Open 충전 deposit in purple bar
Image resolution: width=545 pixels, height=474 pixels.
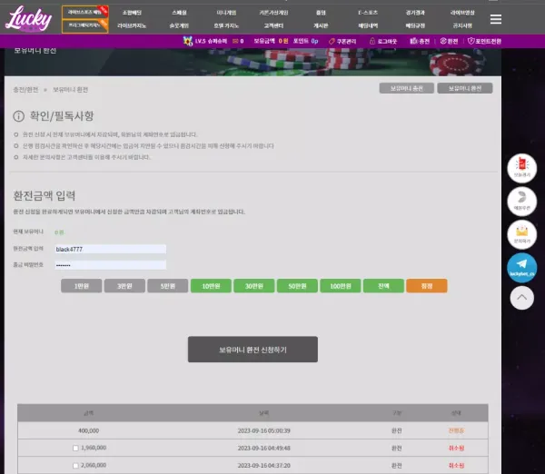pos(420,41)
